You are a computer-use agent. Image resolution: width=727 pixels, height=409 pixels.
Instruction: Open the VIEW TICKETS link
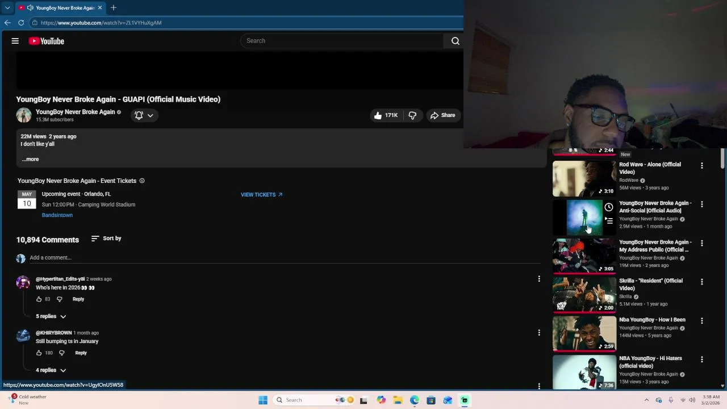click(261, 195)
